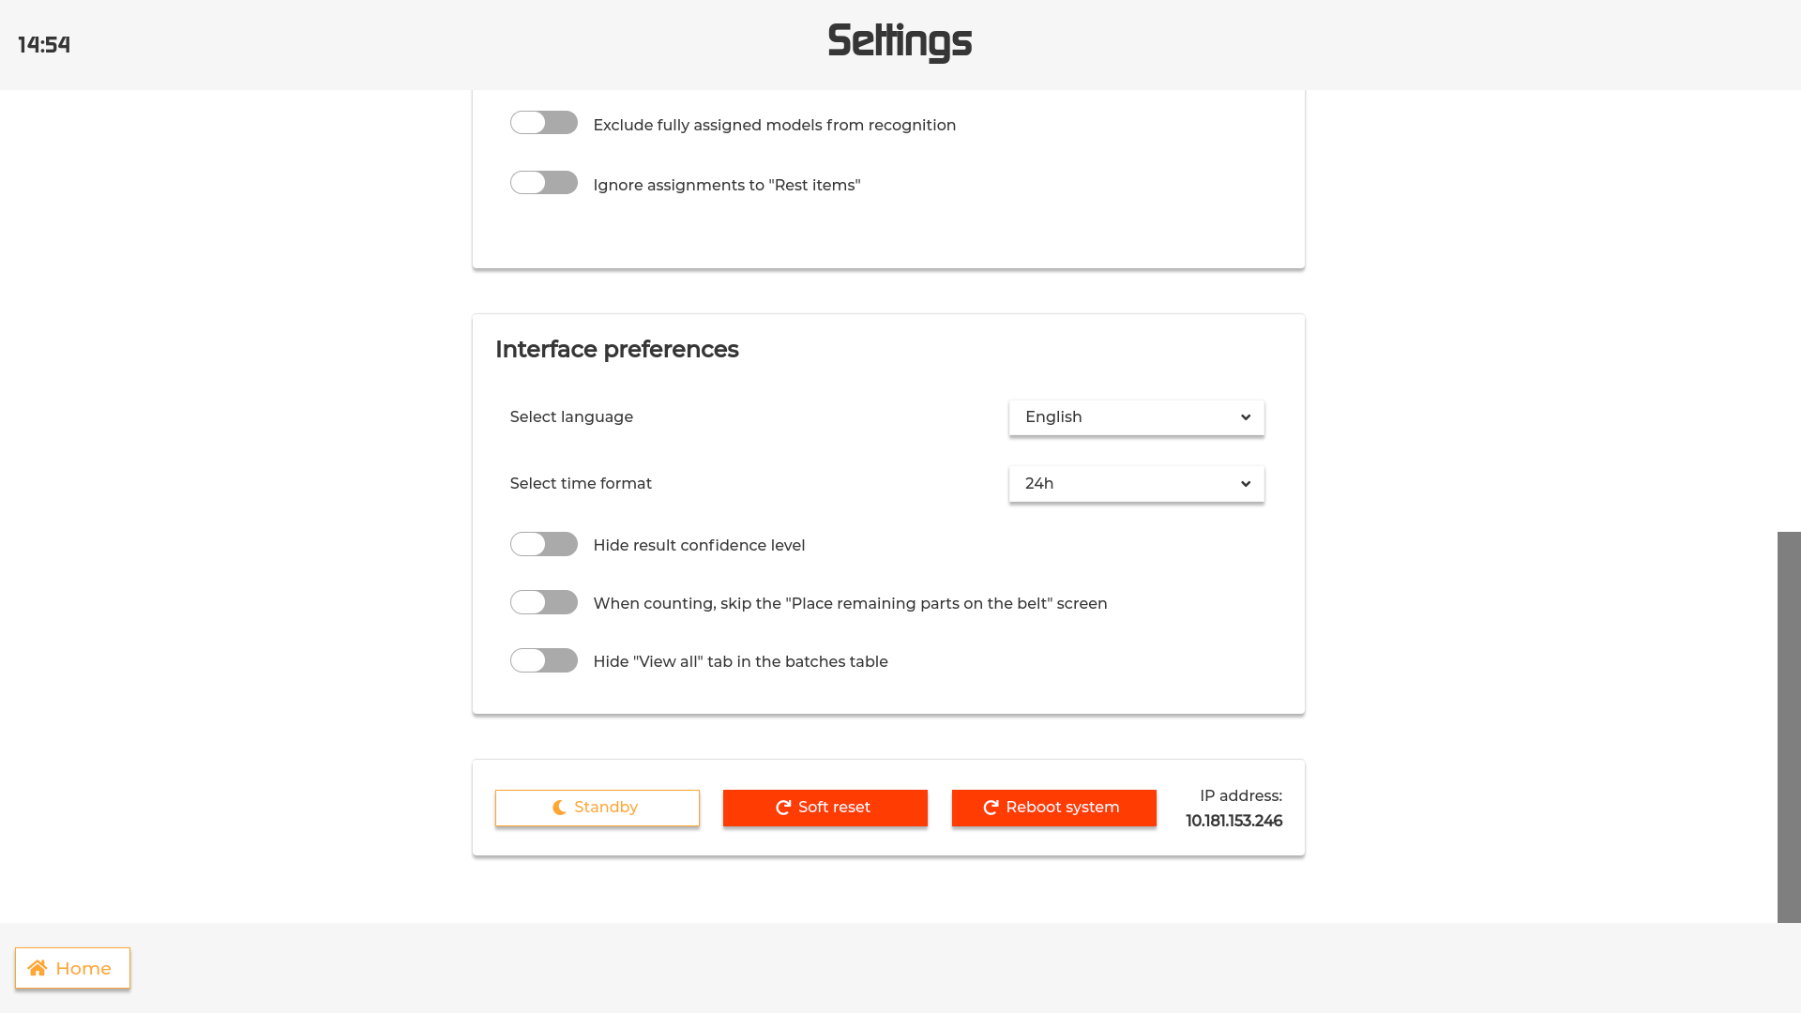Viewport: 1801px width, 1013px height.
Task: Click the IP address 10.181.153.246
Action: coord(1234,820)
